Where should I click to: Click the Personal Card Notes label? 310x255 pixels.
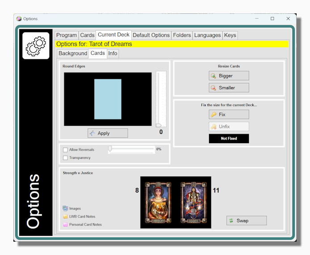click(x=85, y=225)
